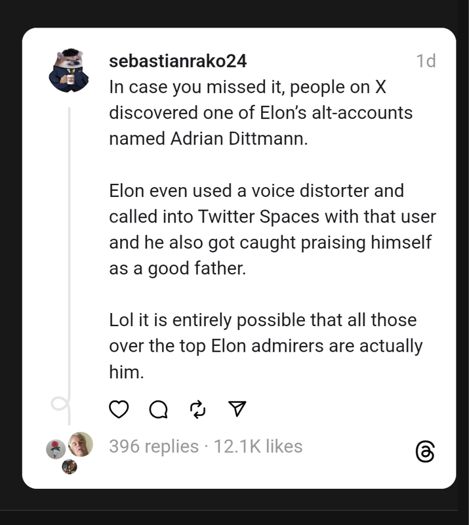Visit the sebastianrako24 username link
This screenshot has width=469, height=525.
[x=178, y=61]
